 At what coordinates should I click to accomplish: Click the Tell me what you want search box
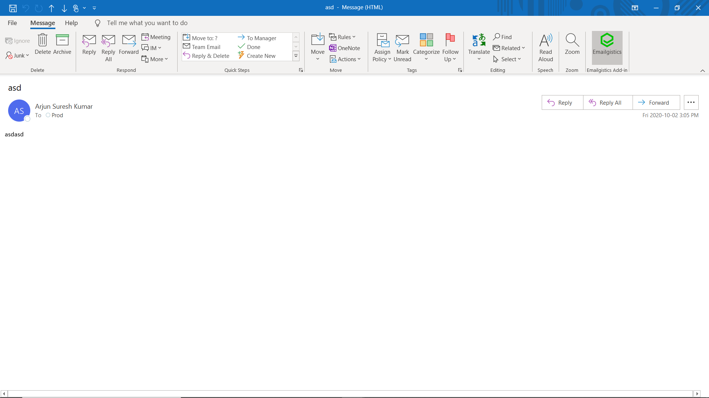147,23
